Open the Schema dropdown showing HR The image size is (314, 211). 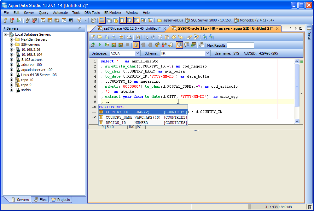click(207, 53)
